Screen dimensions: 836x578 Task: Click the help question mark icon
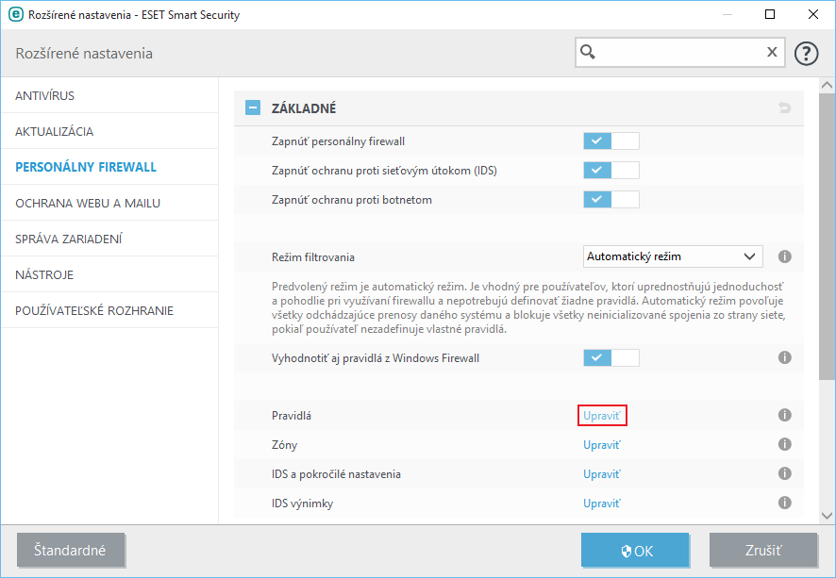click(x=806, y=53)
